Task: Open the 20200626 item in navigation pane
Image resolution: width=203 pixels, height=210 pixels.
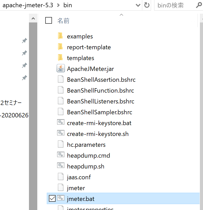Action: click(x=14, y=115)
